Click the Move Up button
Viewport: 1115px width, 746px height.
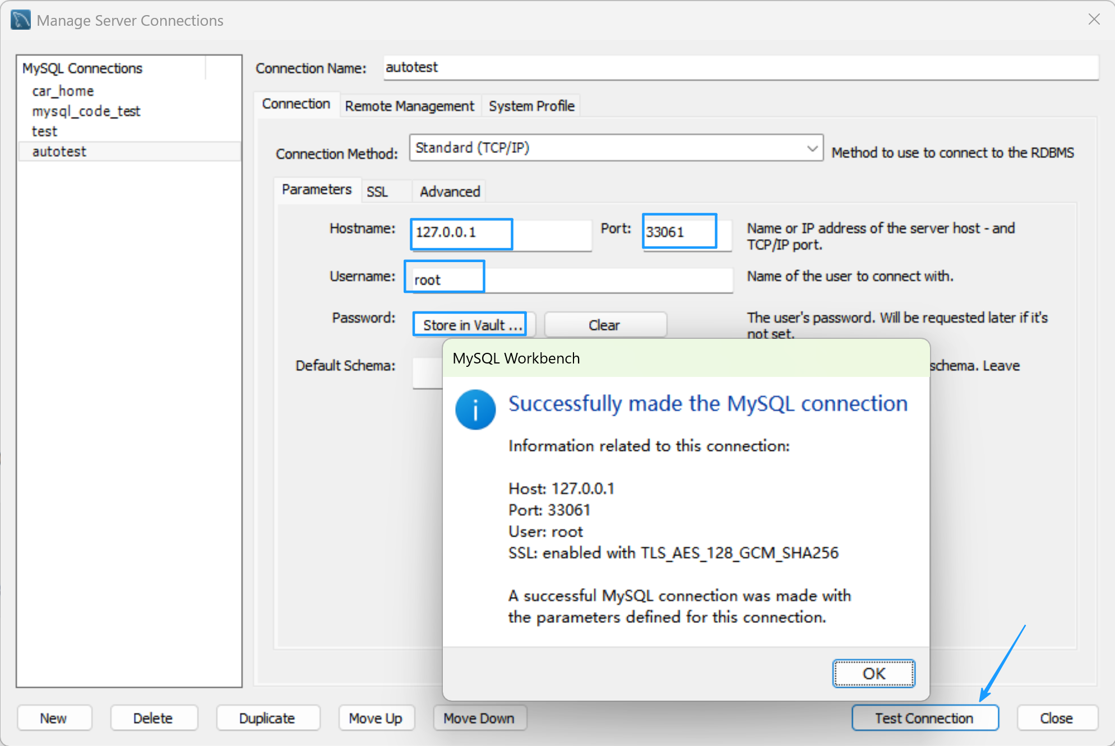click(x=376, y=718)
